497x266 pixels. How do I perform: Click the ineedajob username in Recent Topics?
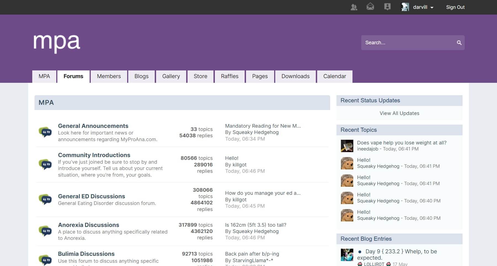pos(367,149)
